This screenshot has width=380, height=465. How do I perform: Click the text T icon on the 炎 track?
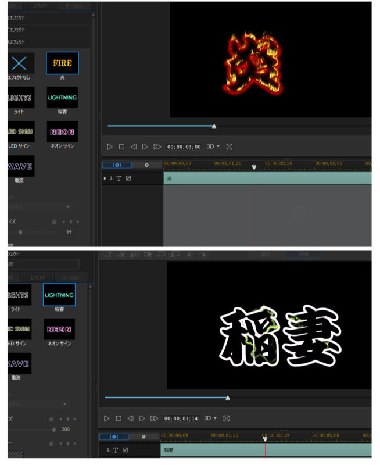[119, 178]
